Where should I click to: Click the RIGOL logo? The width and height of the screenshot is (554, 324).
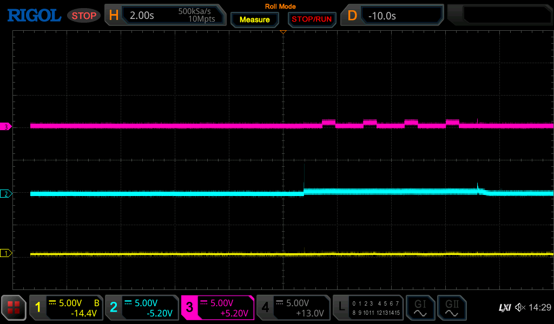[34, 16]
